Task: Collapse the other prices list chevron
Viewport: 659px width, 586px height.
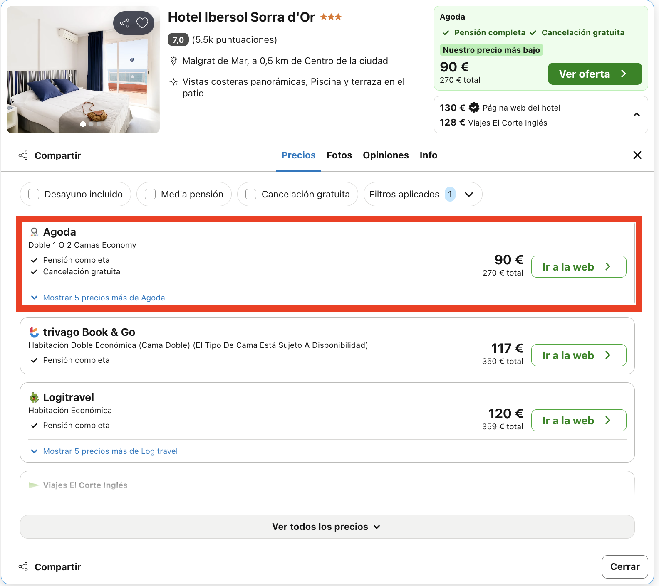Action: [x=637, y=115]
